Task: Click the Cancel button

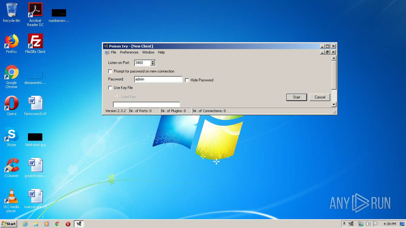Action: (320, 97)
